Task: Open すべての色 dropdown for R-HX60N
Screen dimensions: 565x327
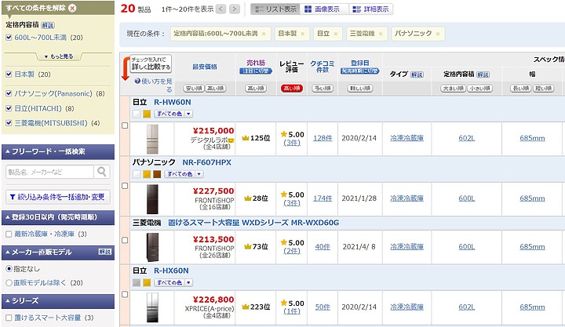Action: pyautogui.click(x=173, y=283)
